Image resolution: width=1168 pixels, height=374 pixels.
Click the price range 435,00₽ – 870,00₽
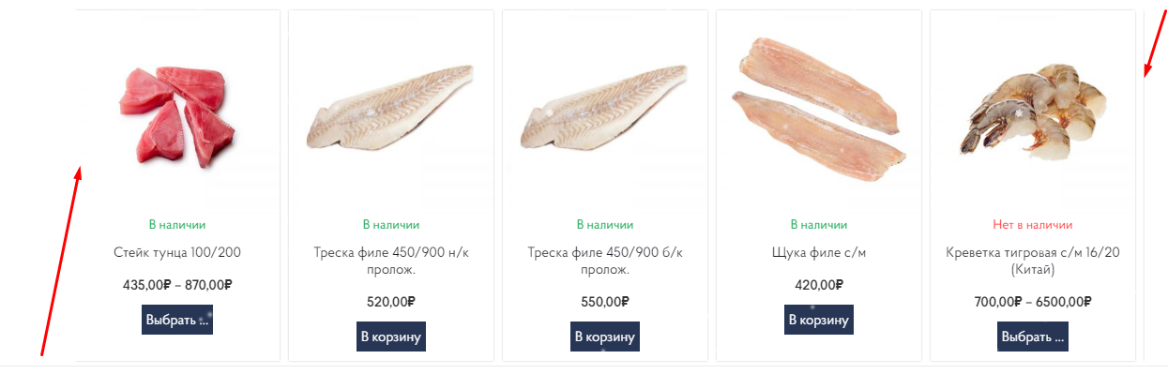click(x=177, y=285)
